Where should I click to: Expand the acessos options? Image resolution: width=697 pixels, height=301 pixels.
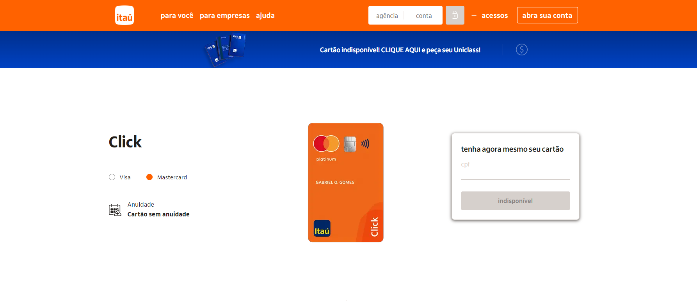click(494, 16)
